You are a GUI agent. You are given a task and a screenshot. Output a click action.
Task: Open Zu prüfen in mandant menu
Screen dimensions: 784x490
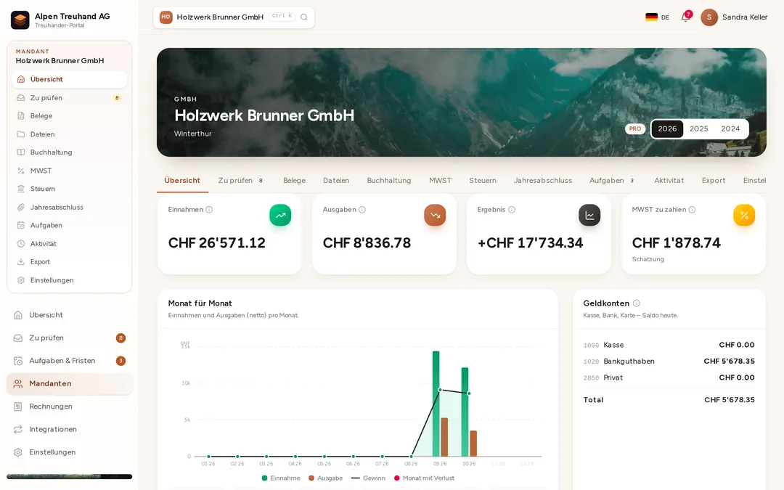[x=70, y=97]
